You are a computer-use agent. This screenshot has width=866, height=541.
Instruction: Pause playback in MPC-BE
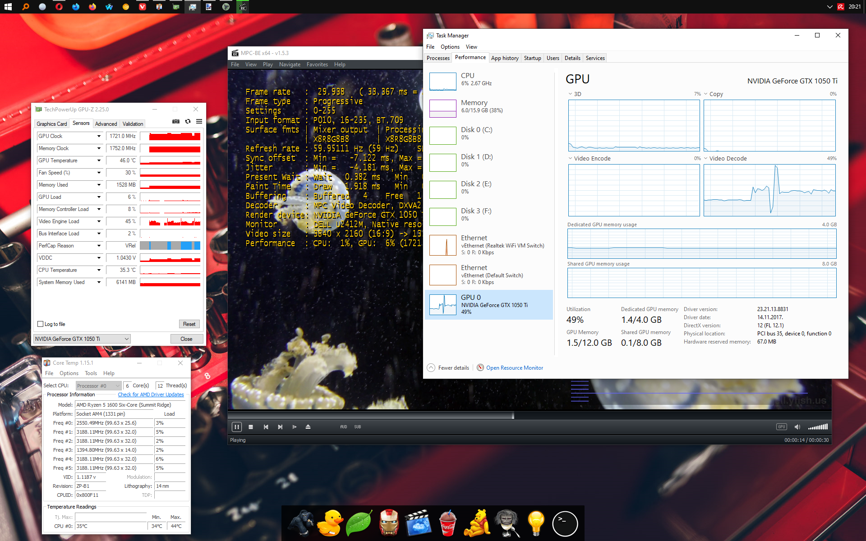(x=236, y=427)
